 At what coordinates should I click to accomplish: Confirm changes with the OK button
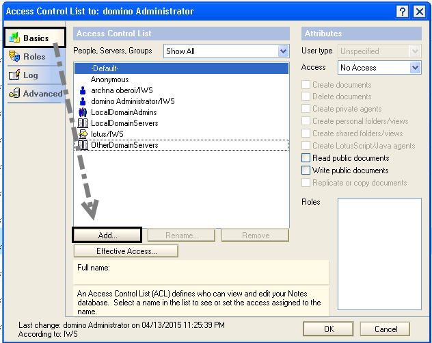(329, 329)
